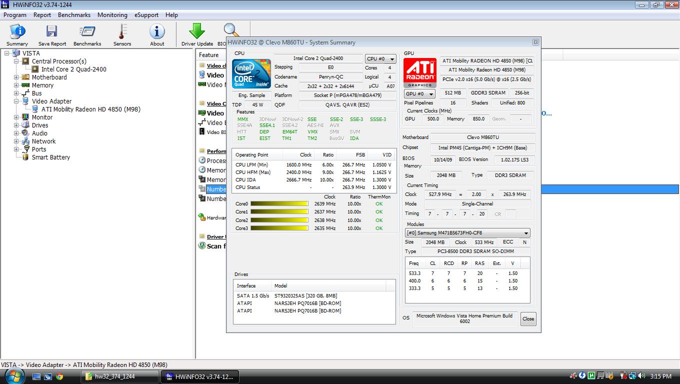Click the BIOS Version value 1.02.17S LS3

[514, 159]
